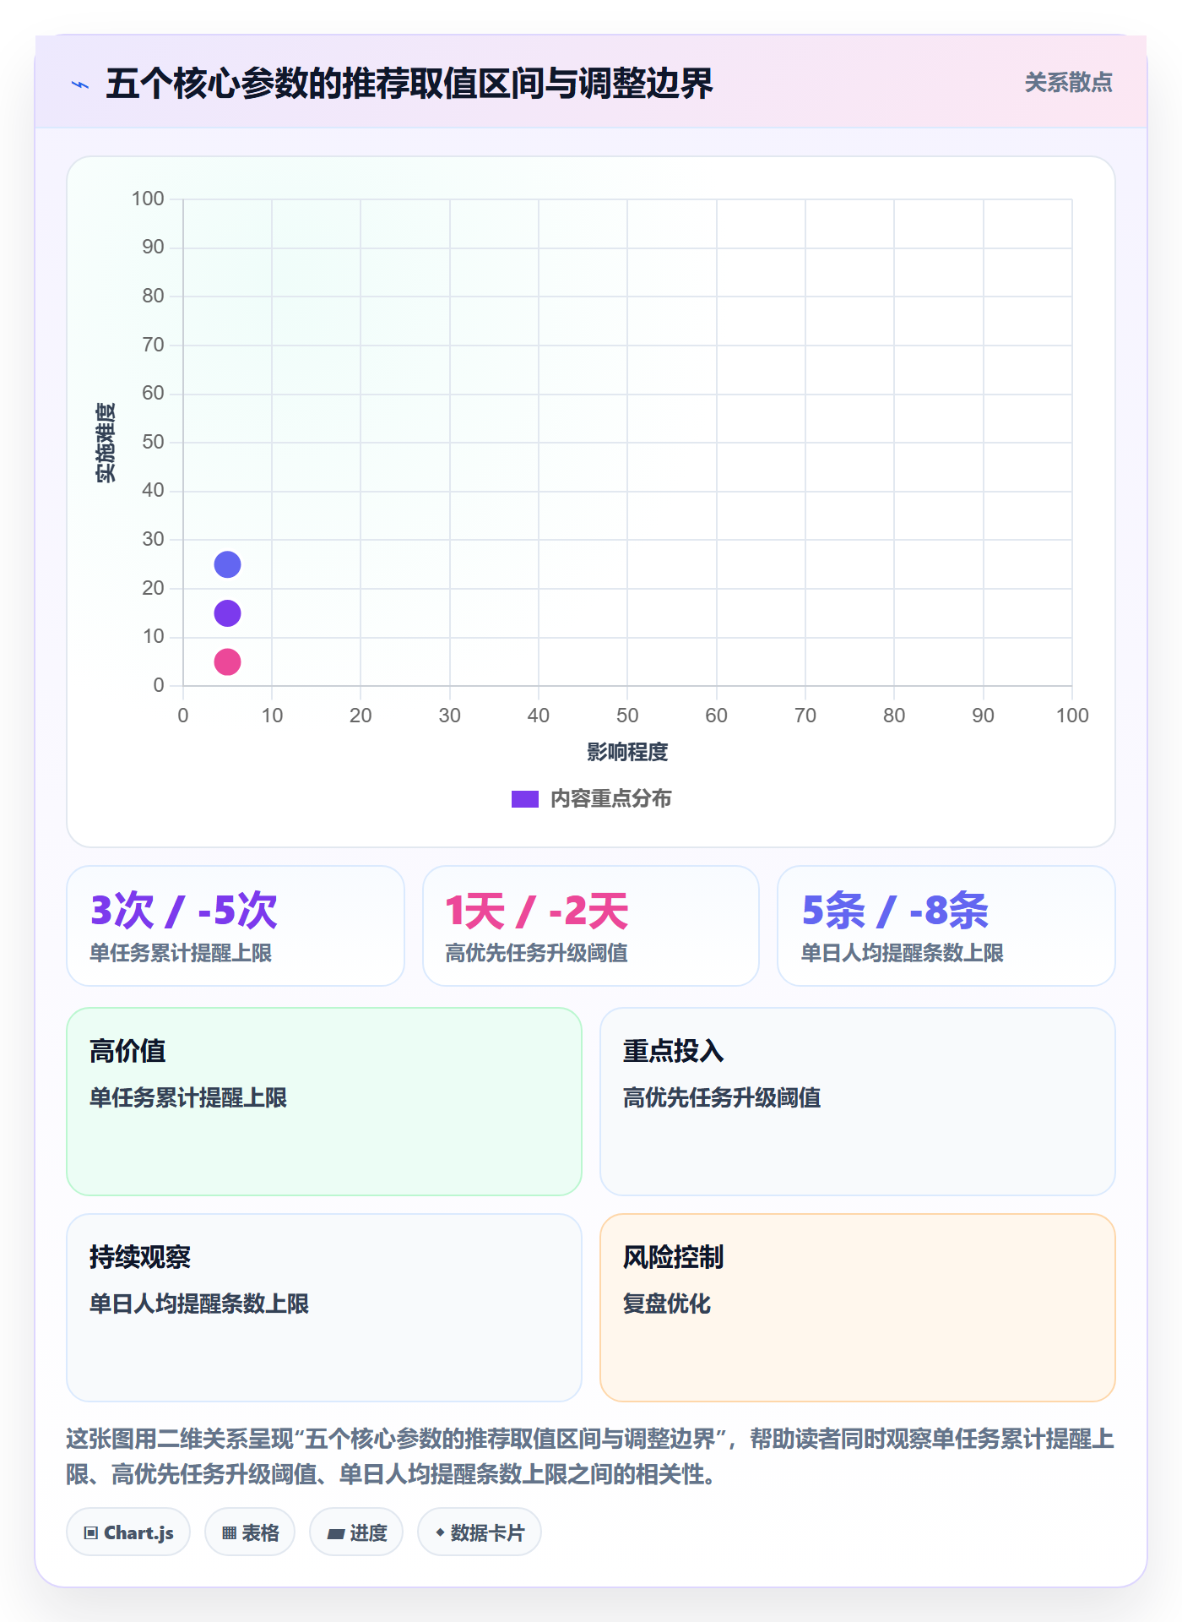Click the blue scatter point at 25

[x=227, y=564]
